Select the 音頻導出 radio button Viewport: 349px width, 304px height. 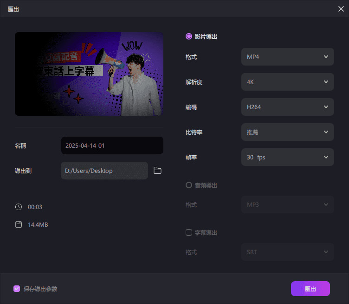189,185
